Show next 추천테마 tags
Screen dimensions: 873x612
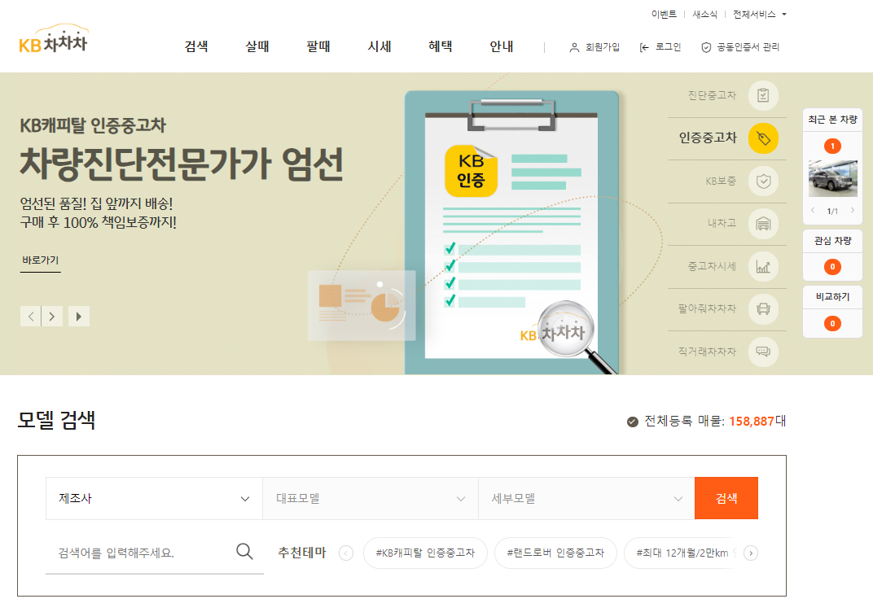pyautogui.click(x=751, y=553)
